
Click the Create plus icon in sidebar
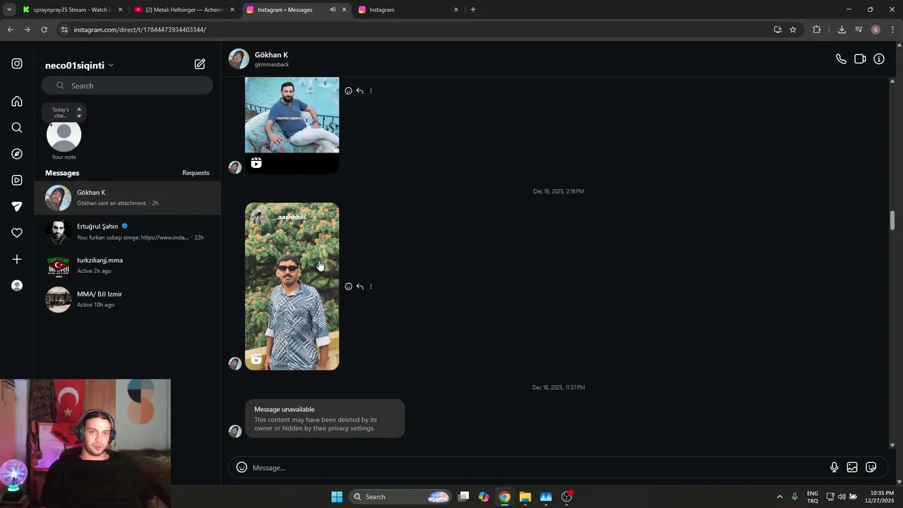coord(17,259)
